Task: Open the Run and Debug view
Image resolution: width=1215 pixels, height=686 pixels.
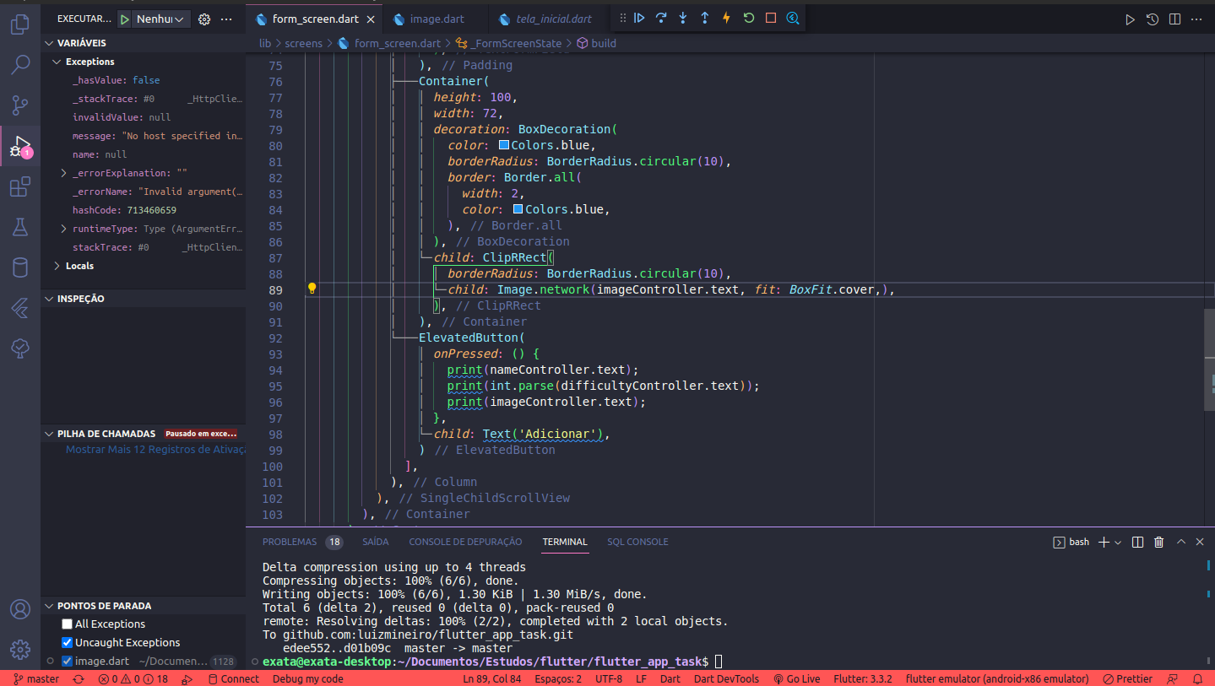Action: pos(19,146)
